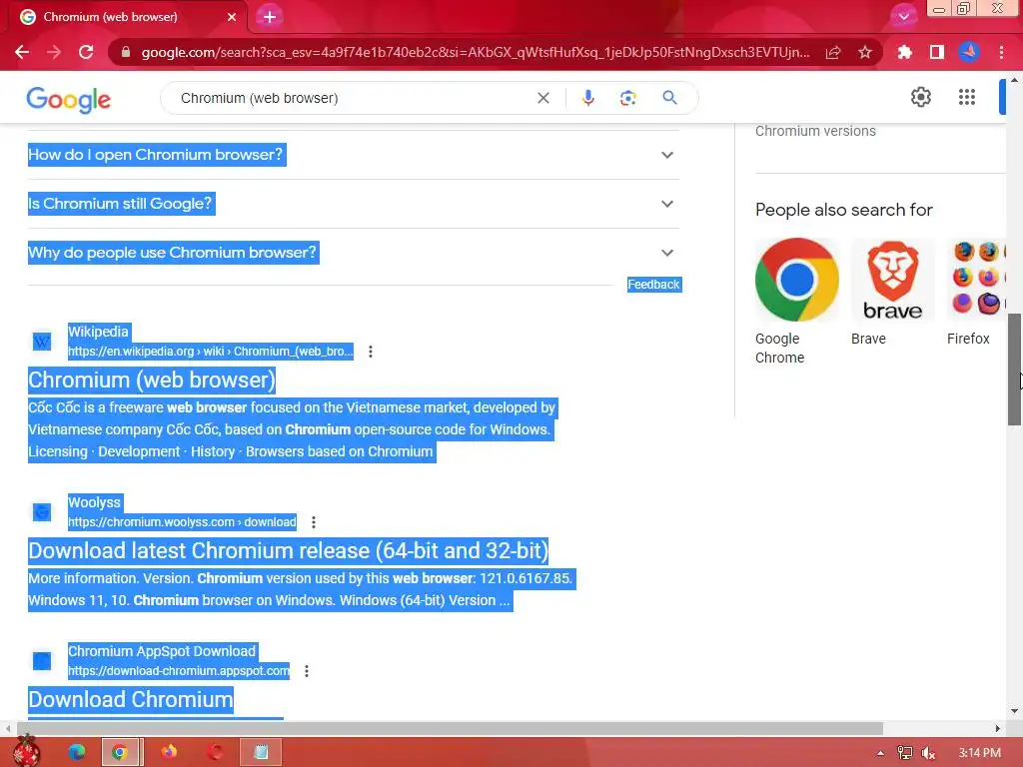Image resolution: width=1023 pixels, height=767 pixels.
Task: Open the History sublink
Action: [x=213, y=451]
